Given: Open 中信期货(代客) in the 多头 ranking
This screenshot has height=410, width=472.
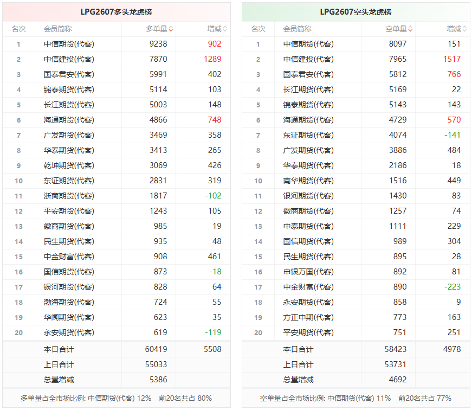Looking at the screenshot, I should point(69,44).
